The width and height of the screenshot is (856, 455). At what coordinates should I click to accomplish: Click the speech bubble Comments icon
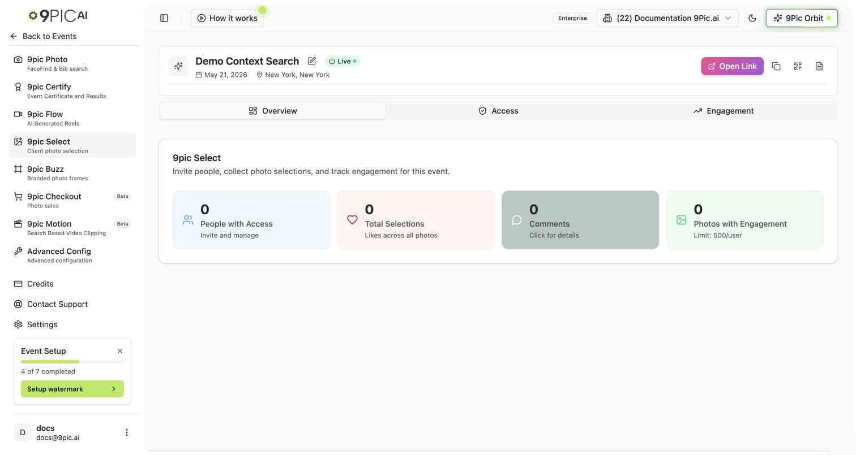click(517, 220)
